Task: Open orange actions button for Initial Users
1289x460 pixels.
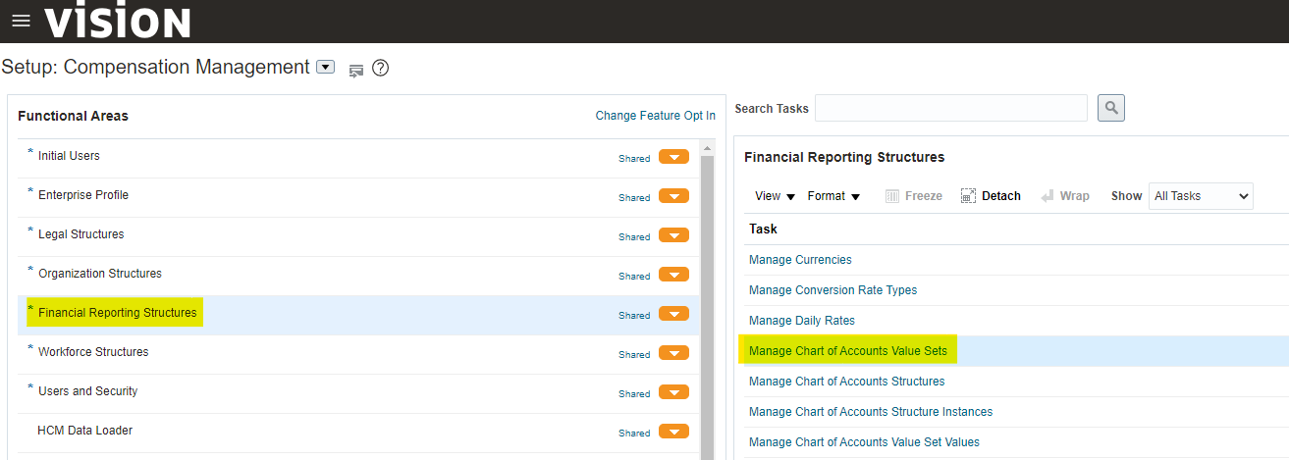Action: click(x=673, y=157)
